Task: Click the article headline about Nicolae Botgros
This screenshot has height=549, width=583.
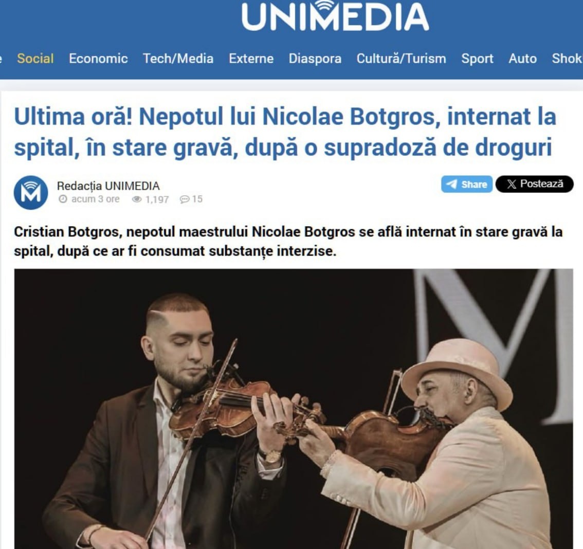Action: point(285,132)
